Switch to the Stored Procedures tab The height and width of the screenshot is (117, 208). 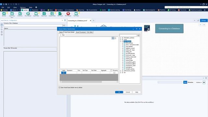click(x=81, y=32)
